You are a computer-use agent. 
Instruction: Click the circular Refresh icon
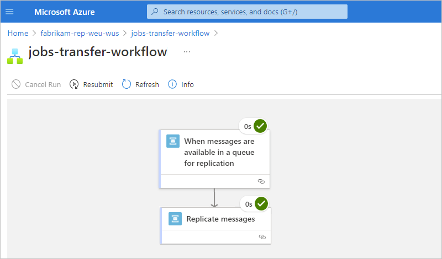tap(127, 84)
